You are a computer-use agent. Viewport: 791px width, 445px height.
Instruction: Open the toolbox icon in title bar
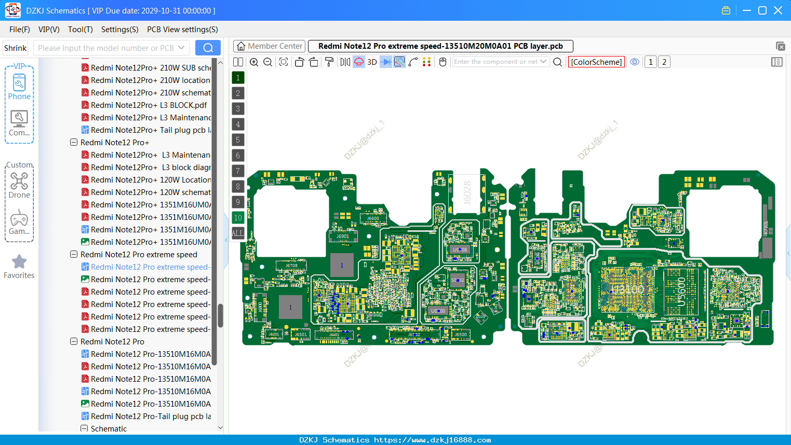pos(726,10)
